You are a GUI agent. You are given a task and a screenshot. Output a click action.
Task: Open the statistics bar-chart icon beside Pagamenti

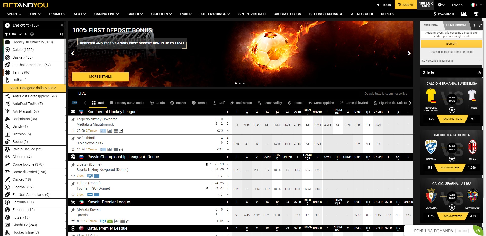[464, 14]
